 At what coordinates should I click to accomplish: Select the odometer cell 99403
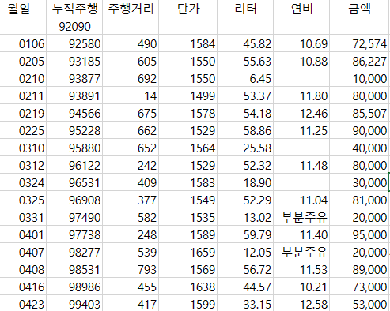[x=74, y=303]
